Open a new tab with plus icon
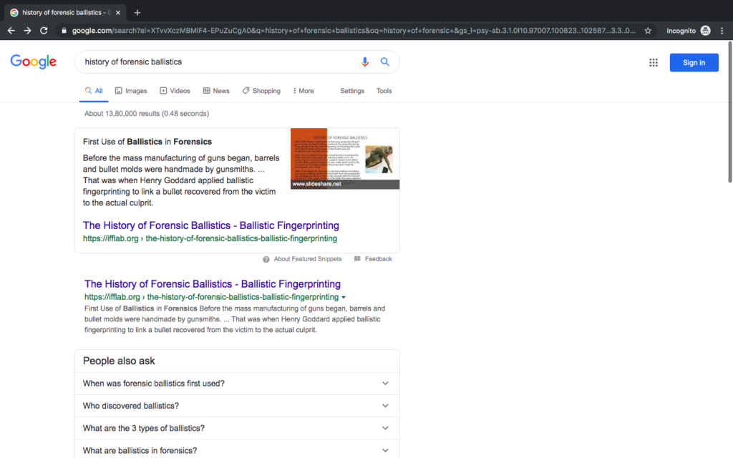733x458 pixels. [x=137, y=13]
